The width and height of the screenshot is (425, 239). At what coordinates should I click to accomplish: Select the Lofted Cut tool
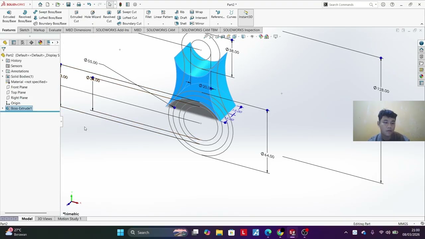coord(127,18)
